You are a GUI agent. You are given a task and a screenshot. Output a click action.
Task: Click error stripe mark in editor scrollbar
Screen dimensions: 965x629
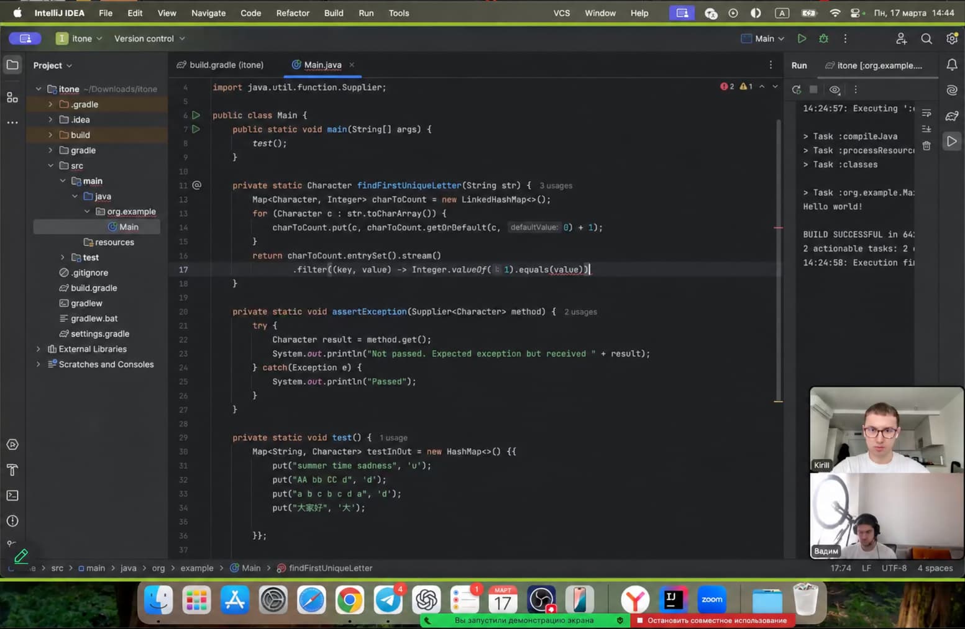(x=778, y=228)
